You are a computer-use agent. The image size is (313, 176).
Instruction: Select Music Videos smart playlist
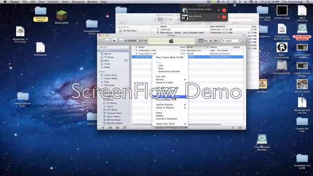coord(113,116)
